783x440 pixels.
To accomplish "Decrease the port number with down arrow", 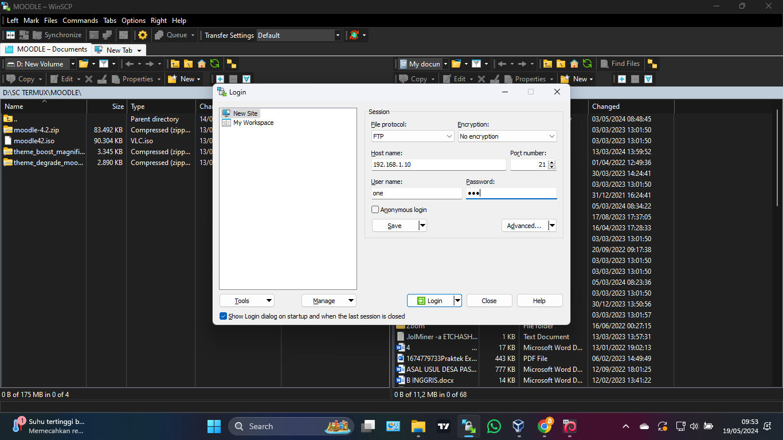I will (x=552, y=167).
